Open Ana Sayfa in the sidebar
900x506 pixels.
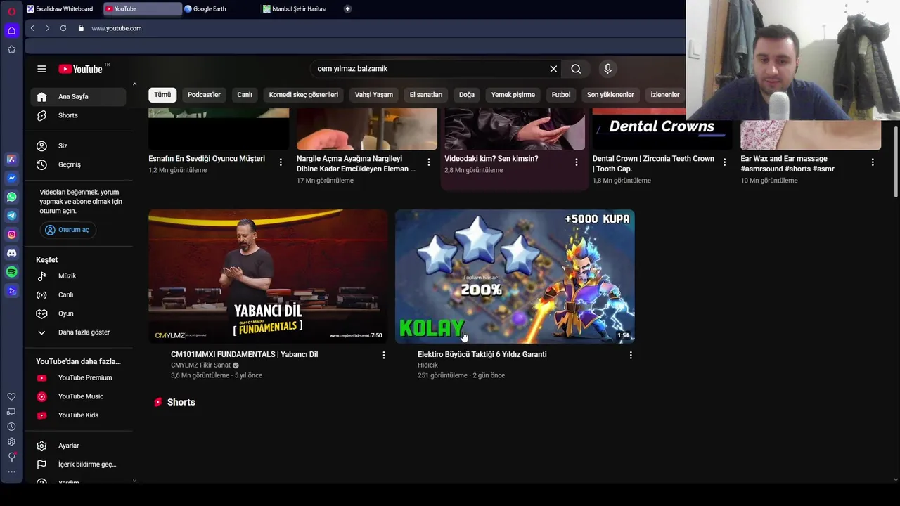pyautogui.click(x=78, y=96)
